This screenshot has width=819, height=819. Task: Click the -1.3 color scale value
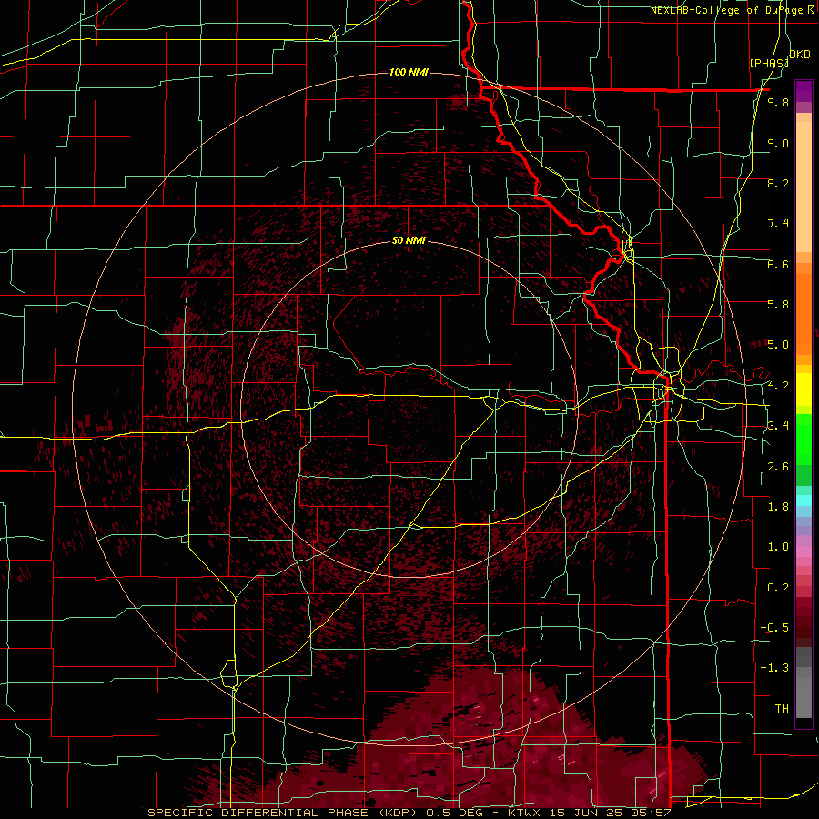pos(774,668)
